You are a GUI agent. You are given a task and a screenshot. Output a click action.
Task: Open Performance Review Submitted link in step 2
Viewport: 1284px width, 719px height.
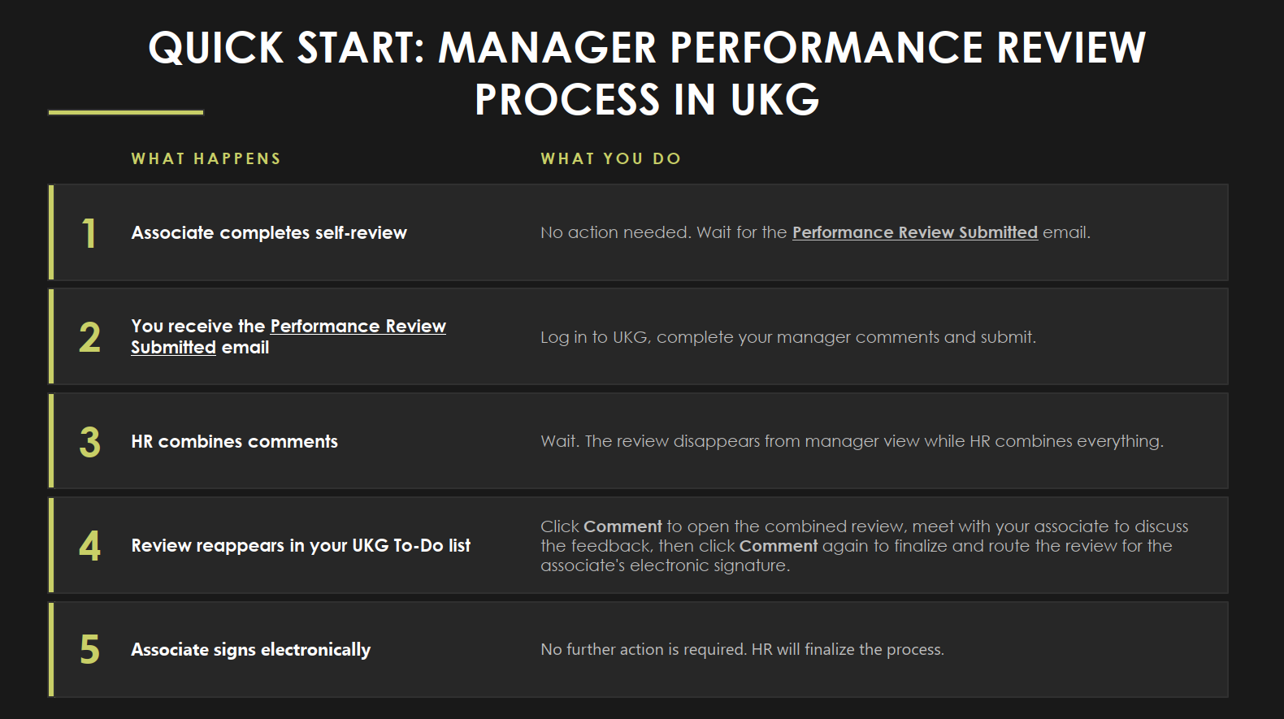[x=288, y=336]
